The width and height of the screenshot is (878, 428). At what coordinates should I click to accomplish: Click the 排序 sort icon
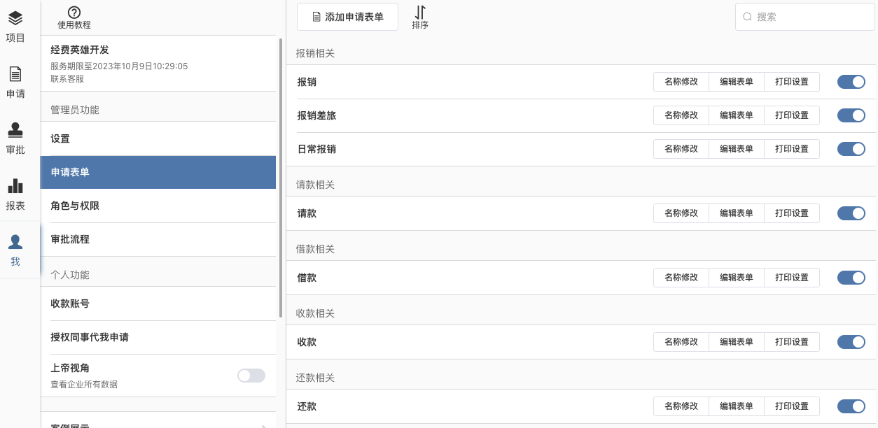click(x=420, y=12)
